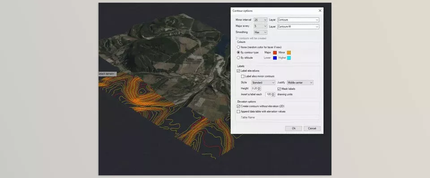Click the 'drawing units' label
This screenshot has width=430, height=178.
pos(285,94)
